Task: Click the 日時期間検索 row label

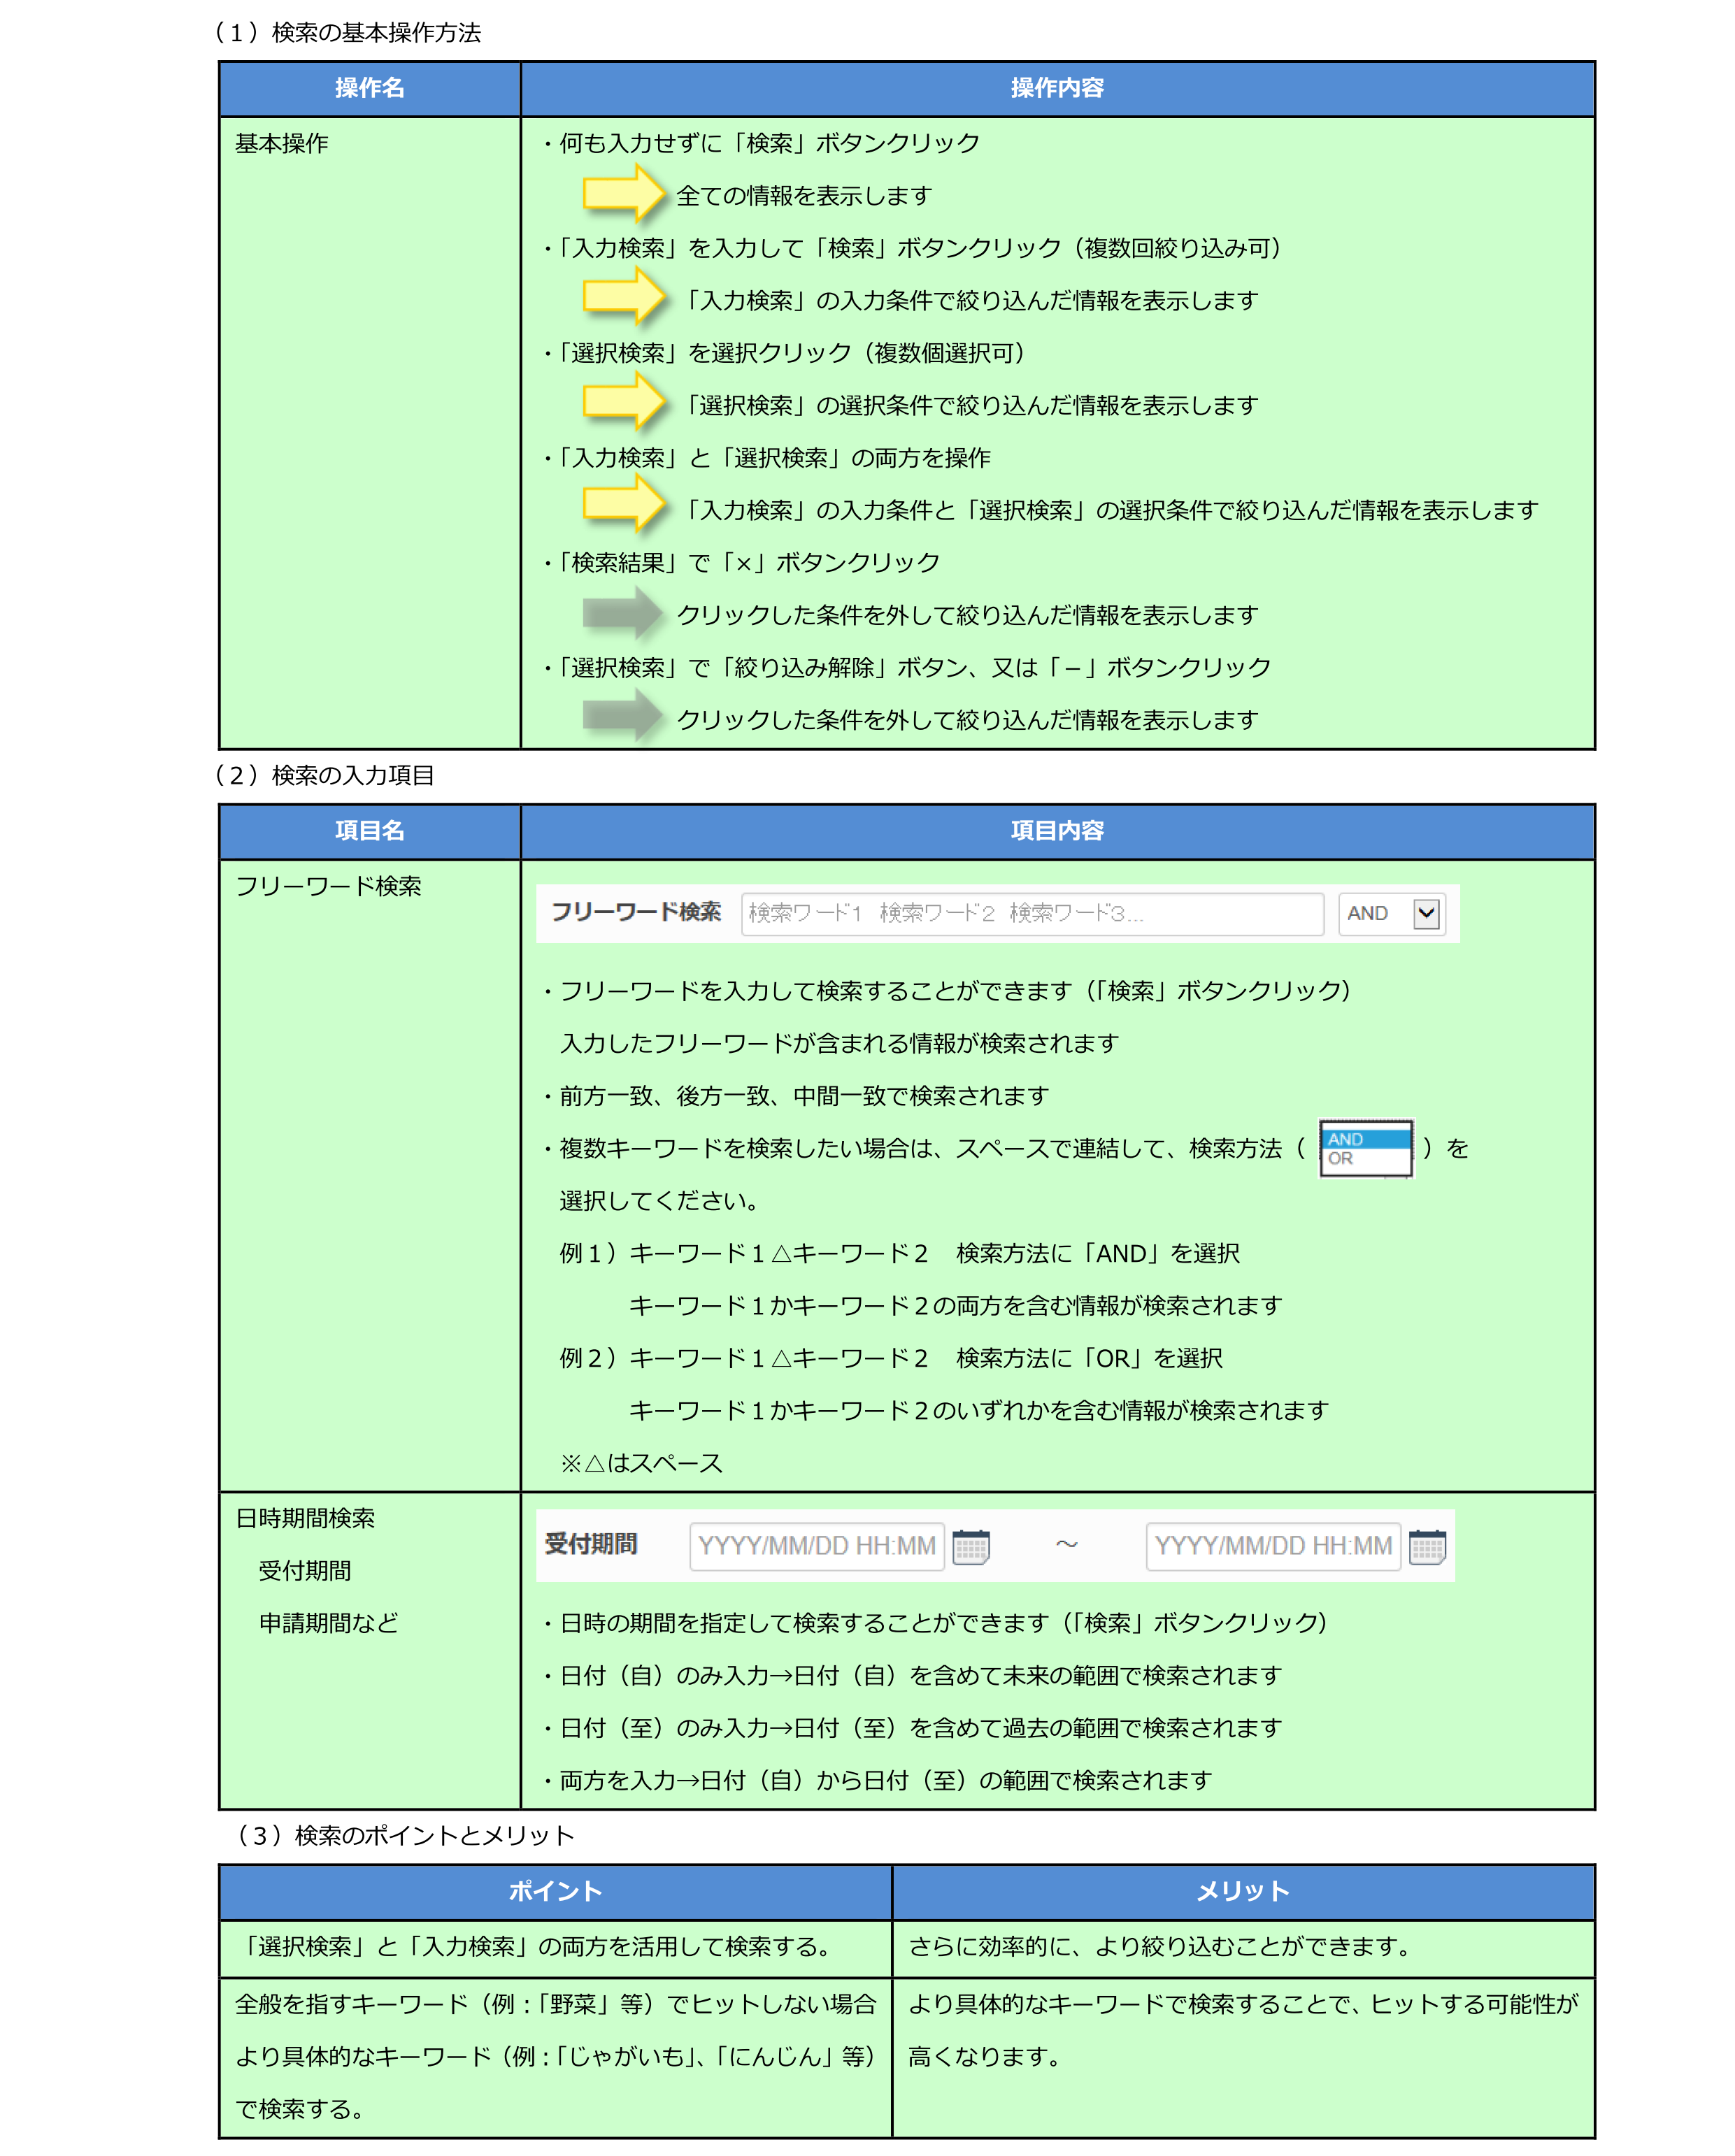Action: tap(305, 1519)
